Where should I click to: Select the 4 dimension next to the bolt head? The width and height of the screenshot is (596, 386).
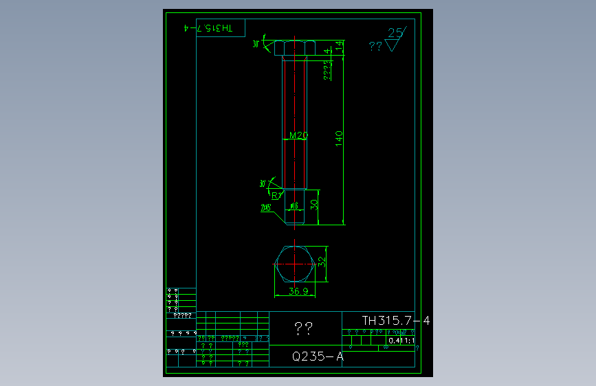[327, 52]
